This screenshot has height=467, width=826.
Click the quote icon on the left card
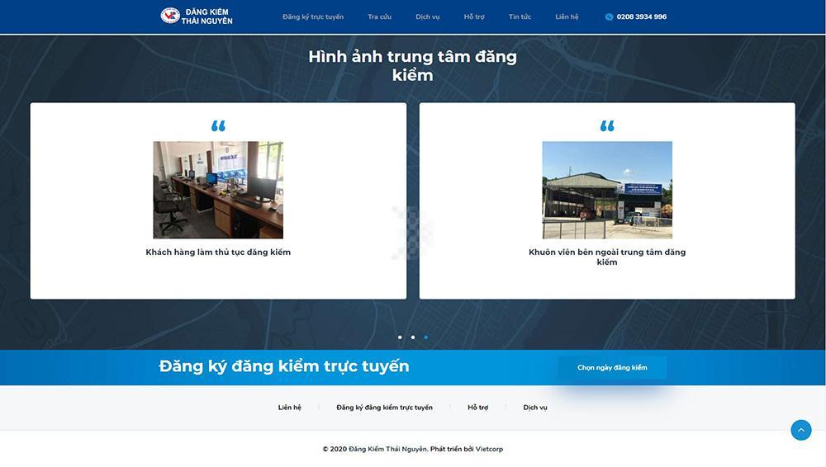(218, 126)
